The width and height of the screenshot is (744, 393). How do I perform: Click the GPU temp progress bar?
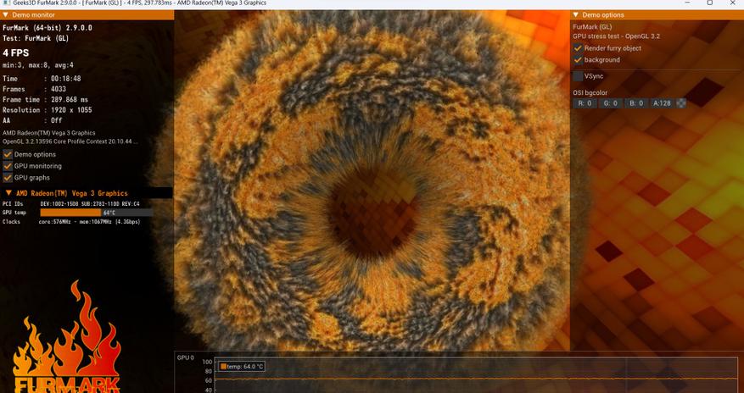[x=97, y=213]
